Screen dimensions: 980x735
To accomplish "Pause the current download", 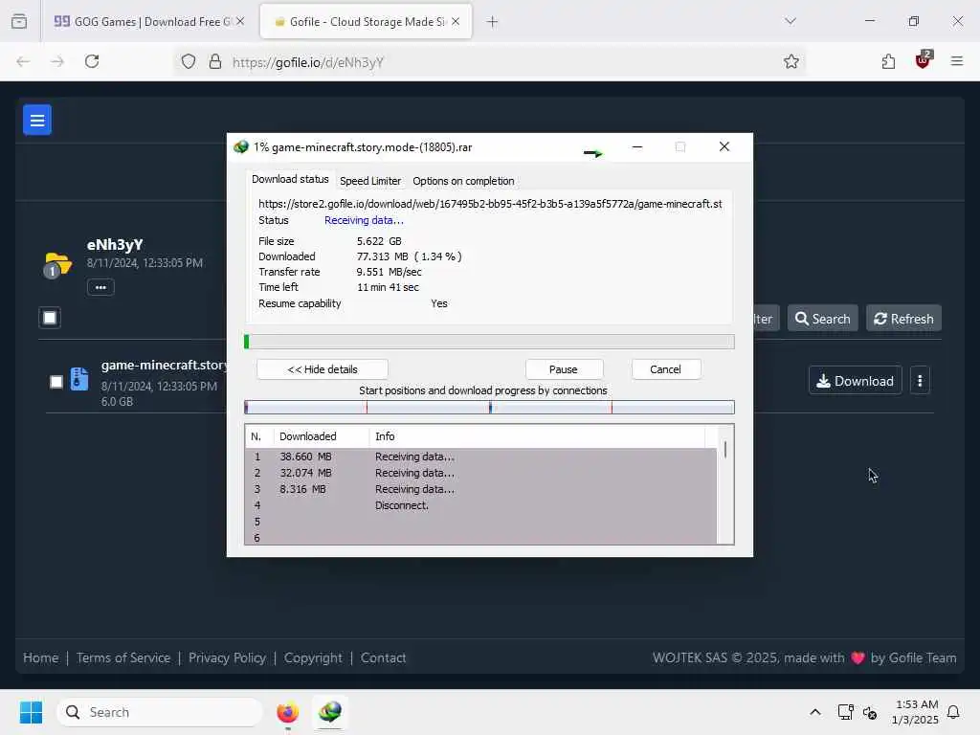I will tap(563, 369).
